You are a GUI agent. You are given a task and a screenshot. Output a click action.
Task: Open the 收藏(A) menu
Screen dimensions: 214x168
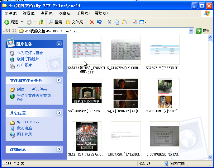(65, 13)
